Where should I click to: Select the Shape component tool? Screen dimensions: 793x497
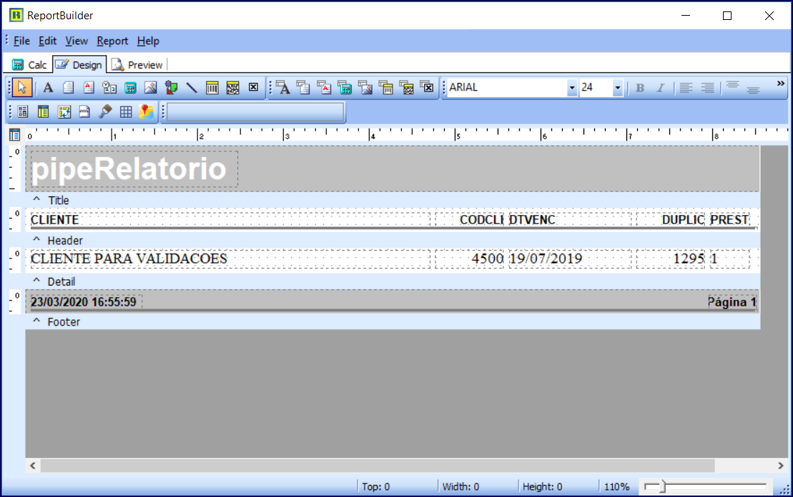[x=171, y=88]
